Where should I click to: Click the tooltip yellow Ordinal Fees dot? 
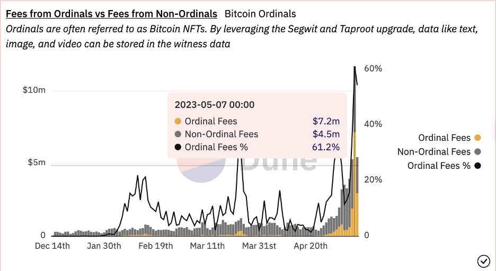178,121
